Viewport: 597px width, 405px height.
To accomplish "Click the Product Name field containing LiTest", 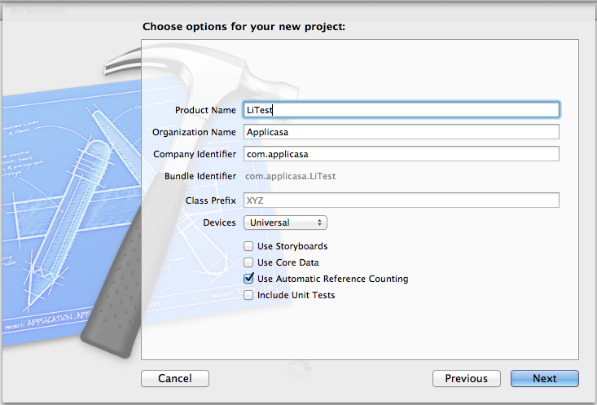I will click(402, 110).
